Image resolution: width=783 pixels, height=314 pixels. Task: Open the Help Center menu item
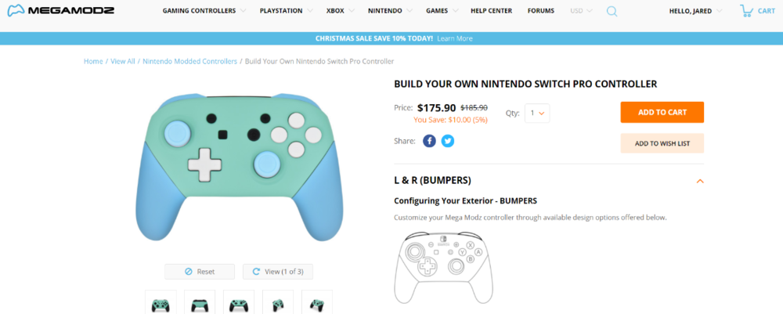(491, 11)
